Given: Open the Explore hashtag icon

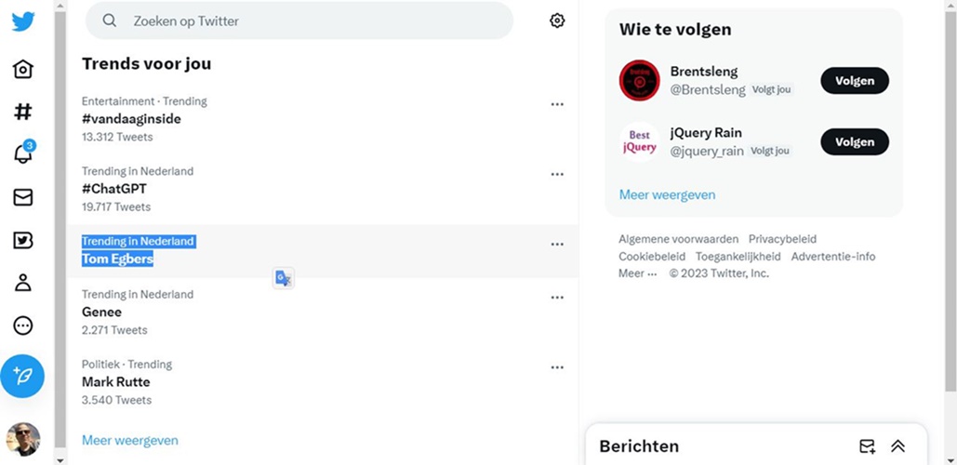Looking at the screenshot, I should pyautogui.click(x=23, y=112).
